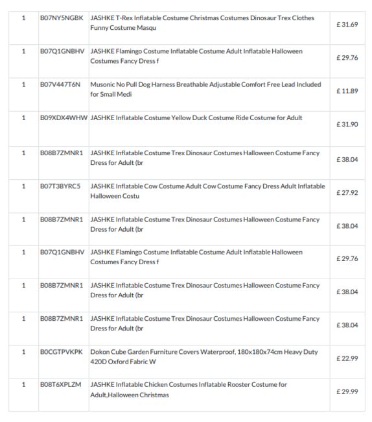
Task: Select the Yellow Duck Costume description
Action: [x=196, y=118]
